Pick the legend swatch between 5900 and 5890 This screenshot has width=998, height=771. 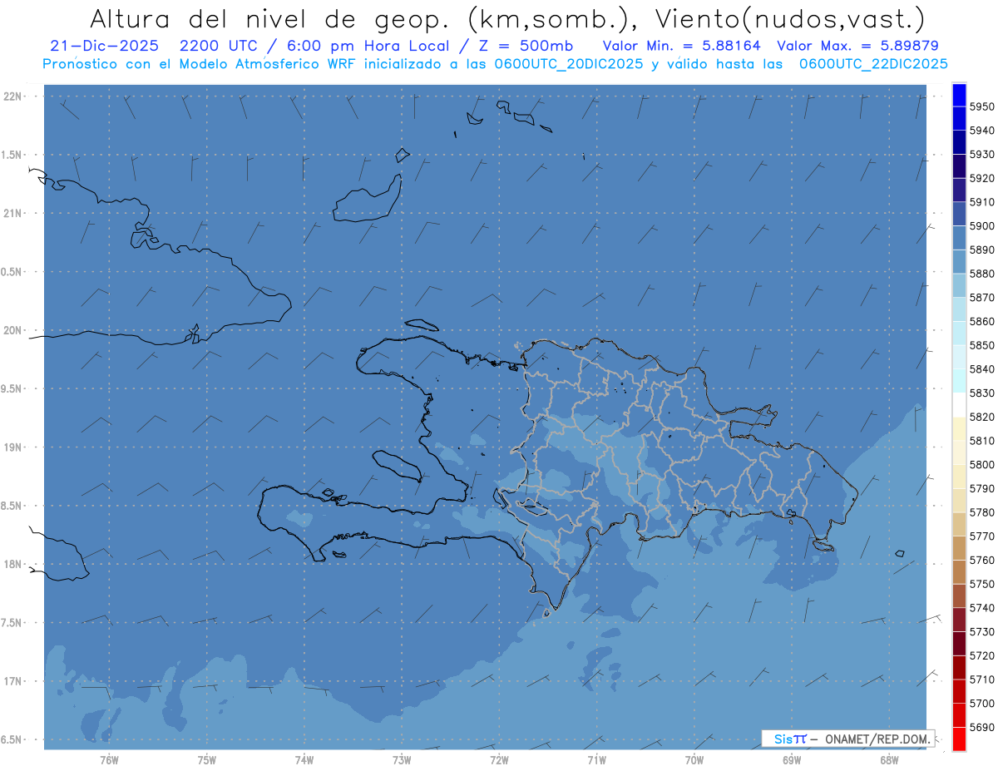(x=959, y=238)
